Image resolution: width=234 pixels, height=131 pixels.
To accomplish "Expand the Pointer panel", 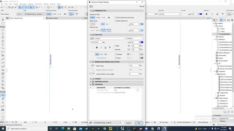I will tap(90, 79).
